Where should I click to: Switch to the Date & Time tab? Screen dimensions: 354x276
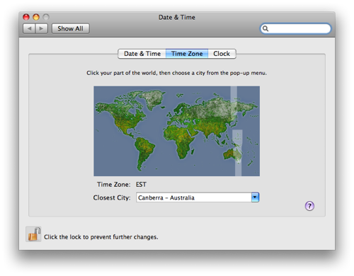click(x=142, y=54)
